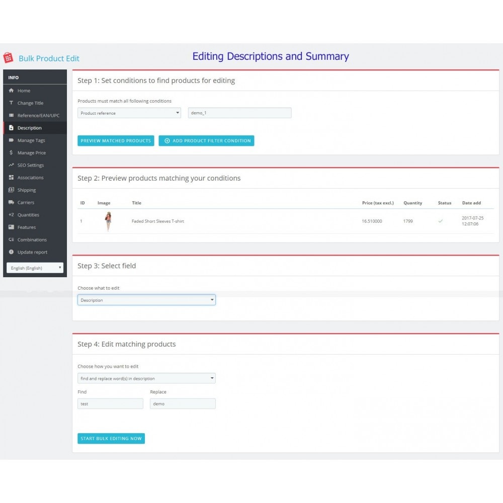Viewport: 503px width, 503px height.
Task: Click the Shipping icon in sidebar
Action: (11, 190)
